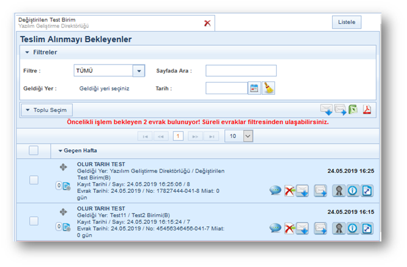
Task: Collapse the Filtreler panel
Action: [x=27, y=53]
